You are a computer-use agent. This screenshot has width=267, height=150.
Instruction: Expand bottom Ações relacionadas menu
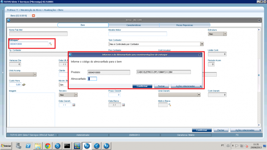pyautogui.click(x=260, y=130)
